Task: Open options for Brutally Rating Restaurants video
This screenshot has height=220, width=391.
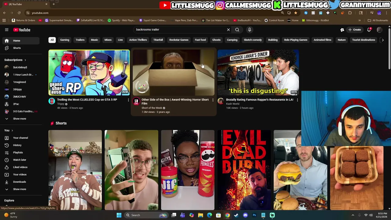Action: (x=297, y=100)
